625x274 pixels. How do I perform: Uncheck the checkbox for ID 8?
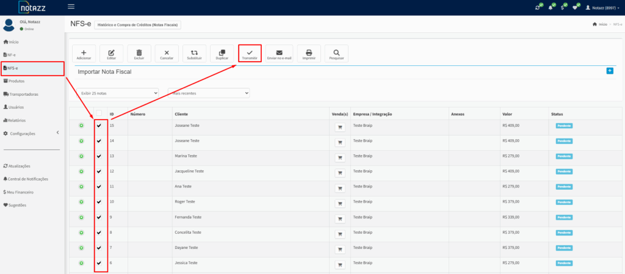(x=99, y=232)
